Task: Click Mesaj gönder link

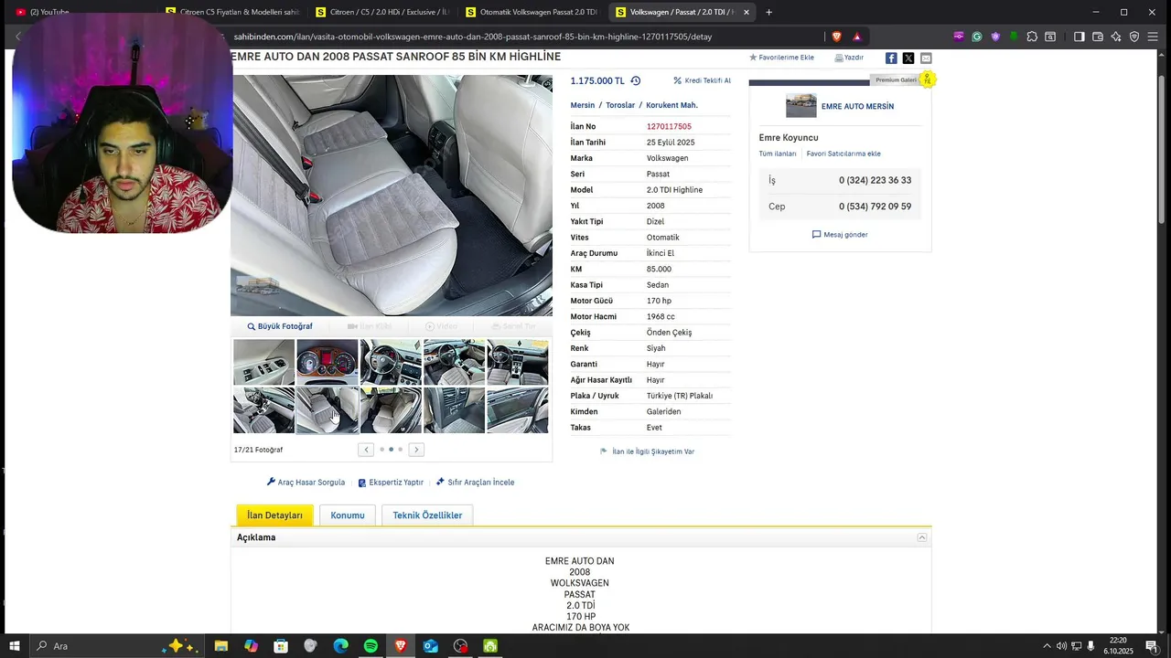Action: tap(840, 235)
